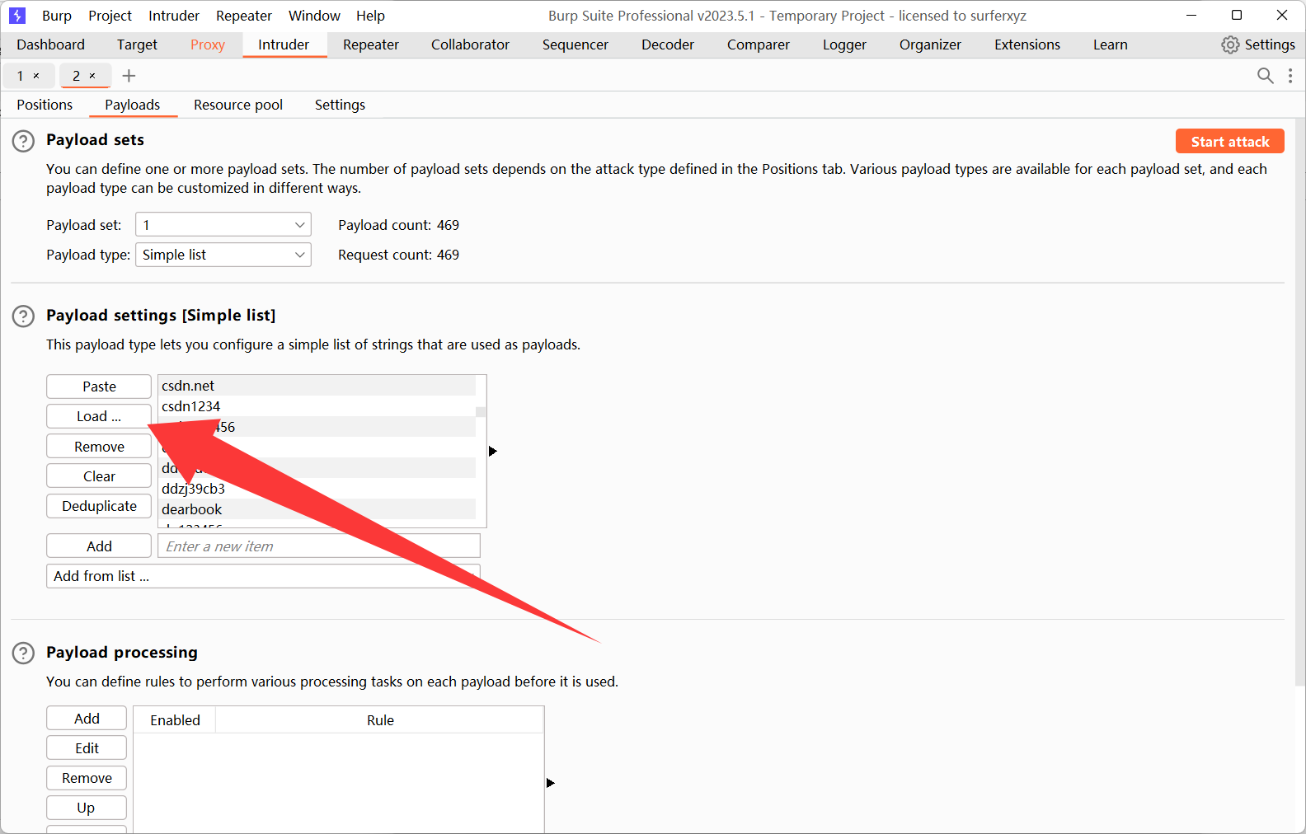Click the tab search magnifier icon
Screen dimensions: 1306x834
click(1265, 76)
